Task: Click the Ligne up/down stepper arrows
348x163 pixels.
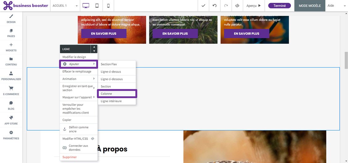Action: click(94, 49)
